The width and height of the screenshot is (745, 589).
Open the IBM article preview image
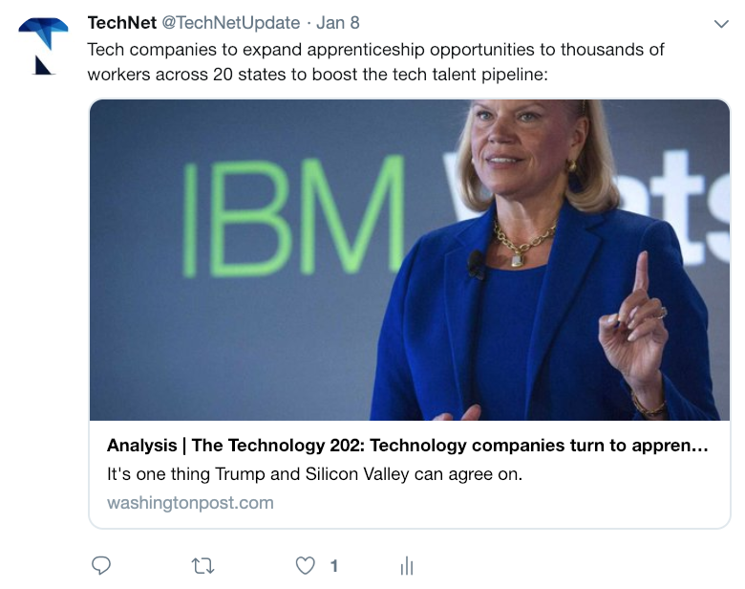[410, 260]
